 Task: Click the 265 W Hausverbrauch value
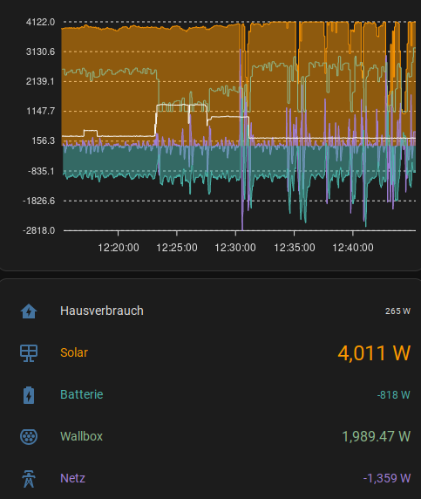tap(397, 311)
